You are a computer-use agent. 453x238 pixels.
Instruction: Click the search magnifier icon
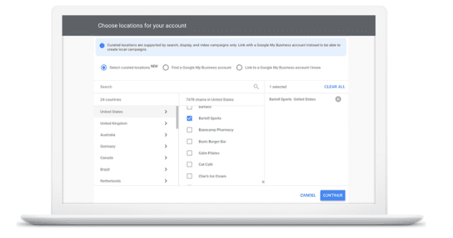point(256,87)
